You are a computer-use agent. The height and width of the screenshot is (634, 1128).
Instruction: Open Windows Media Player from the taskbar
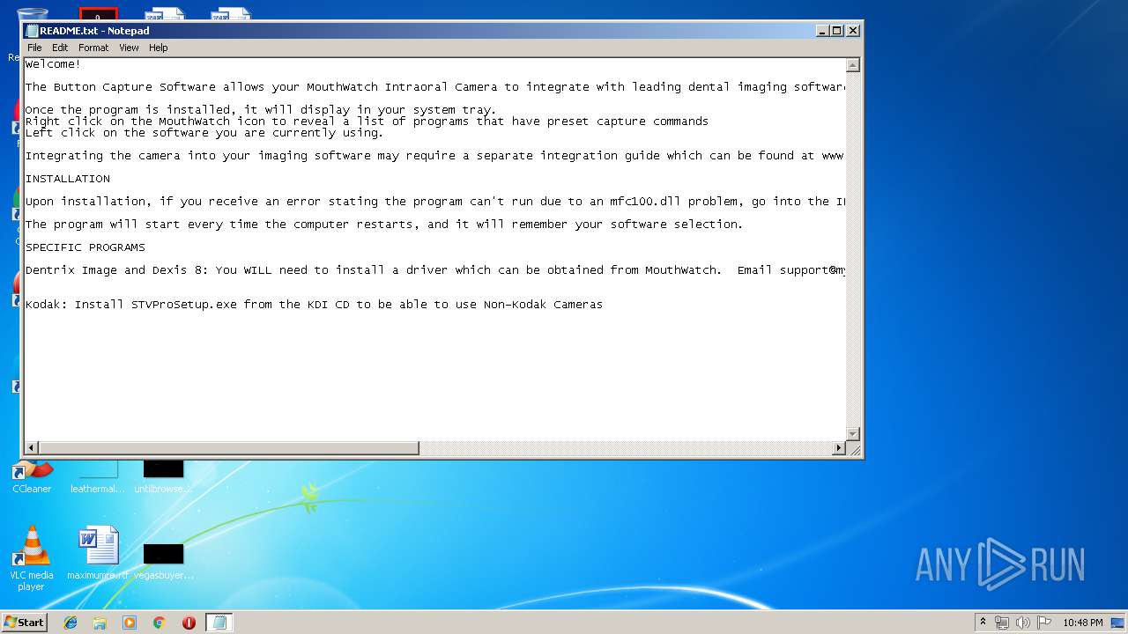[130, 623]
